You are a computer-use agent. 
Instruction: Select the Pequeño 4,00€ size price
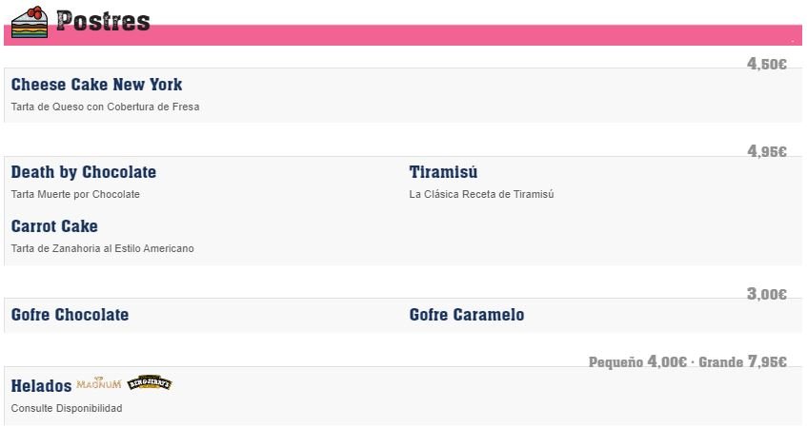tap(637, 361)
